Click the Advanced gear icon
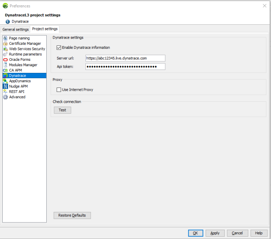Screen dimensions: 271x239 pos(5,97)
